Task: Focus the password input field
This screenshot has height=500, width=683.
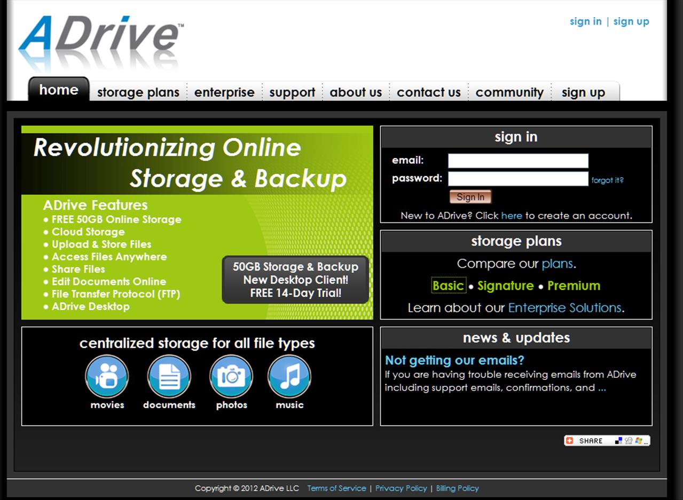Action: coord(518,179)
